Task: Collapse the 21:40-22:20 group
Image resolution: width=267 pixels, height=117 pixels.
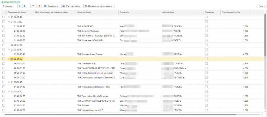Action: (x=9, y=22)
